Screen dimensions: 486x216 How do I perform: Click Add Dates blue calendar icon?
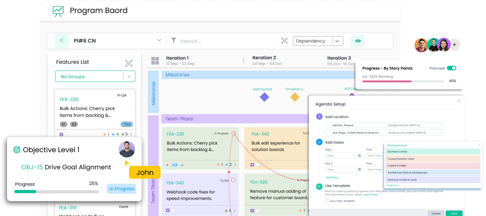(x=319, y=142)
